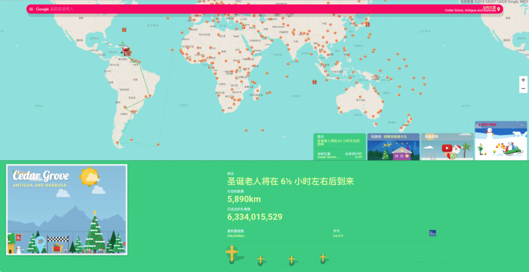
Task: Open the Cedar Grove postcard image
Action: [67, 210]
